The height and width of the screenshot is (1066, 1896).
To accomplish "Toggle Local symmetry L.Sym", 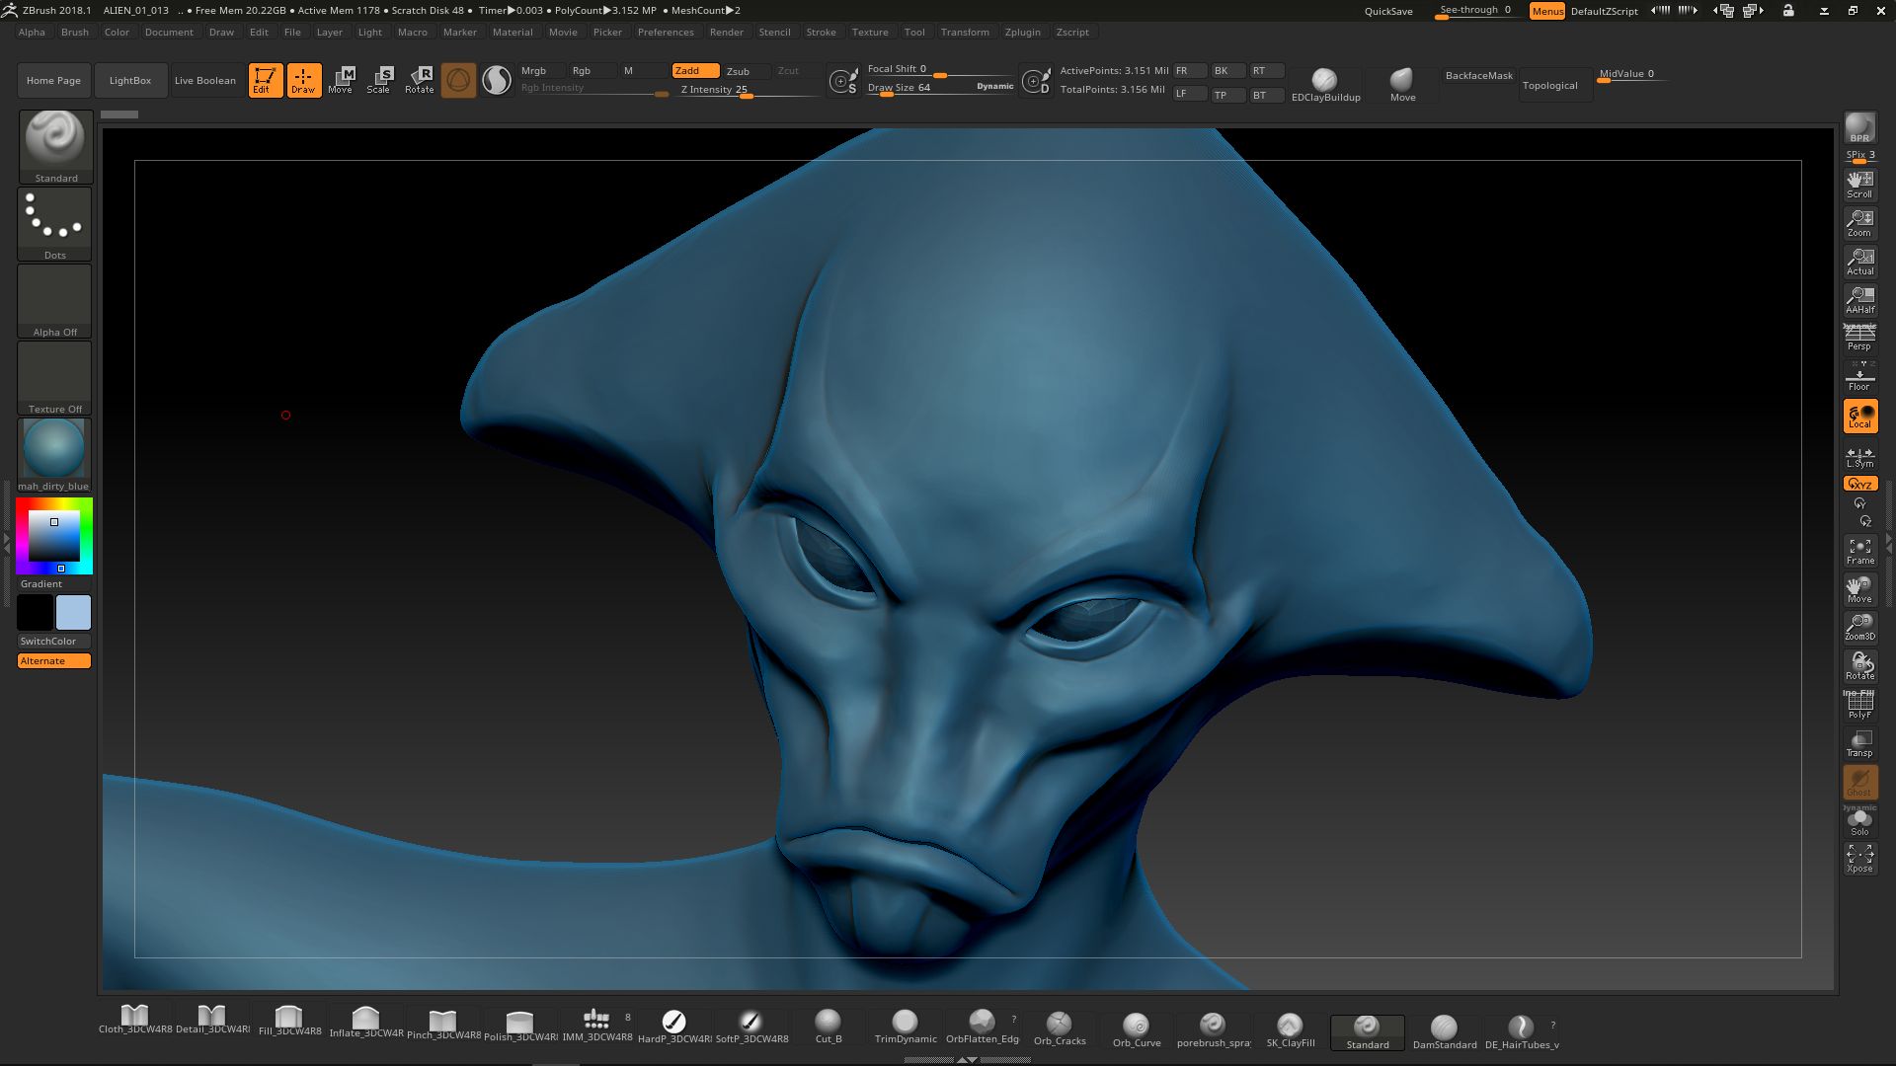I will (1859, 457).
